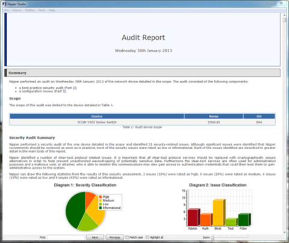Open the Utilities menu
This screenshot has width=289, height=243.
tap(30, 10)
